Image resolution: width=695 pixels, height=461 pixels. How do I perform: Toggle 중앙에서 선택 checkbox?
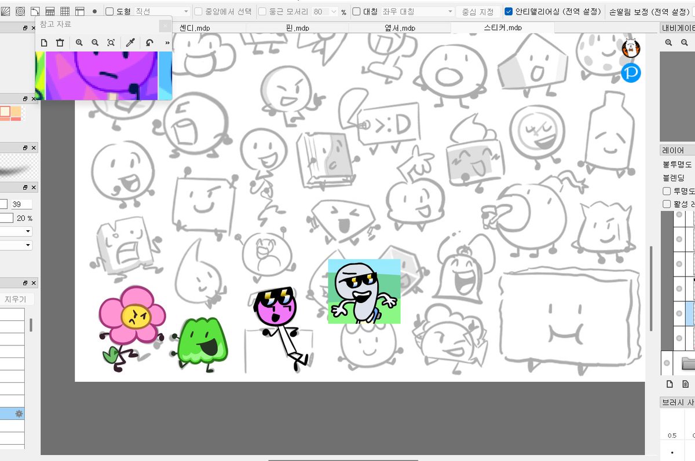198,12
